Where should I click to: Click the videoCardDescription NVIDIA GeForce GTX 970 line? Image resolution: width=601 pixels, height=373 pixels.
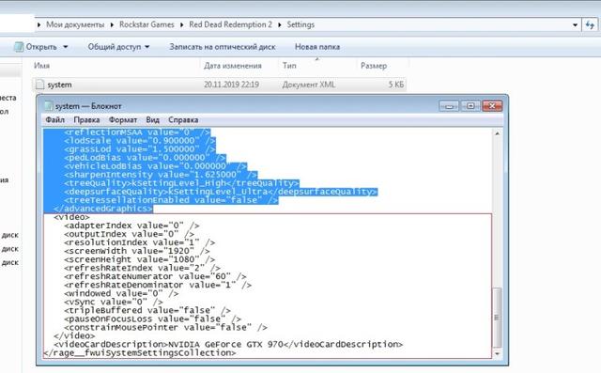[x=228, y=344]
